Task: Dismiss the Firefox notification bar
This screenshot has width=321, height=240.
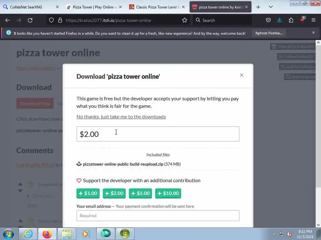Action: [313, 32]
